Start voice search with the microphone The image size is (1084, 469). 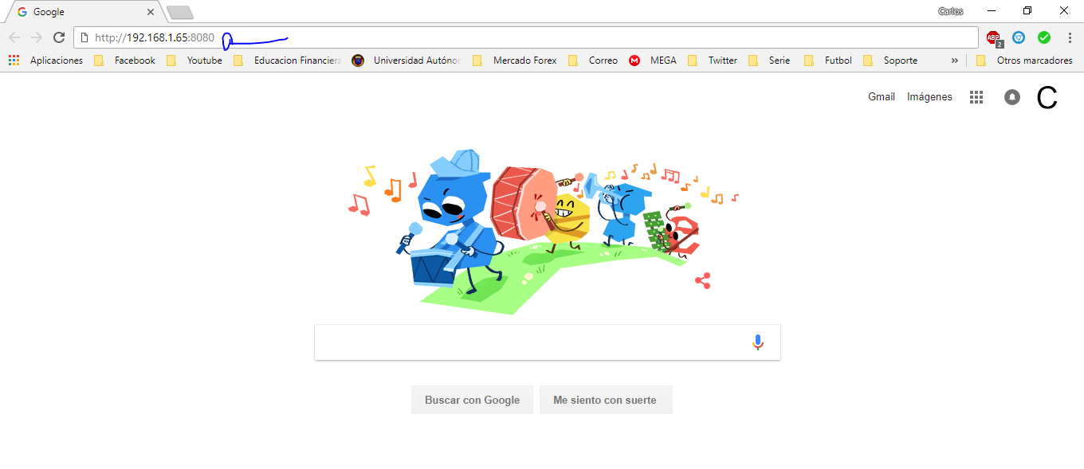tap(758, 342)
